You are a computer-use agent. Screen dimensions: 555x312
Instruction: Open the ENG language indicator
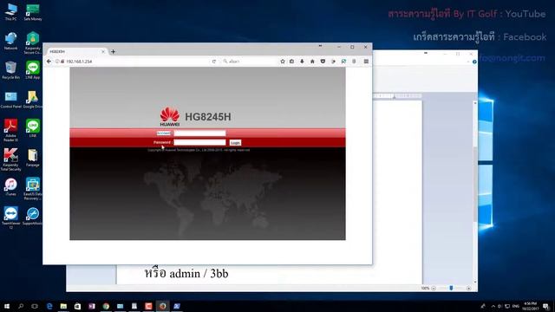(516, 306)
